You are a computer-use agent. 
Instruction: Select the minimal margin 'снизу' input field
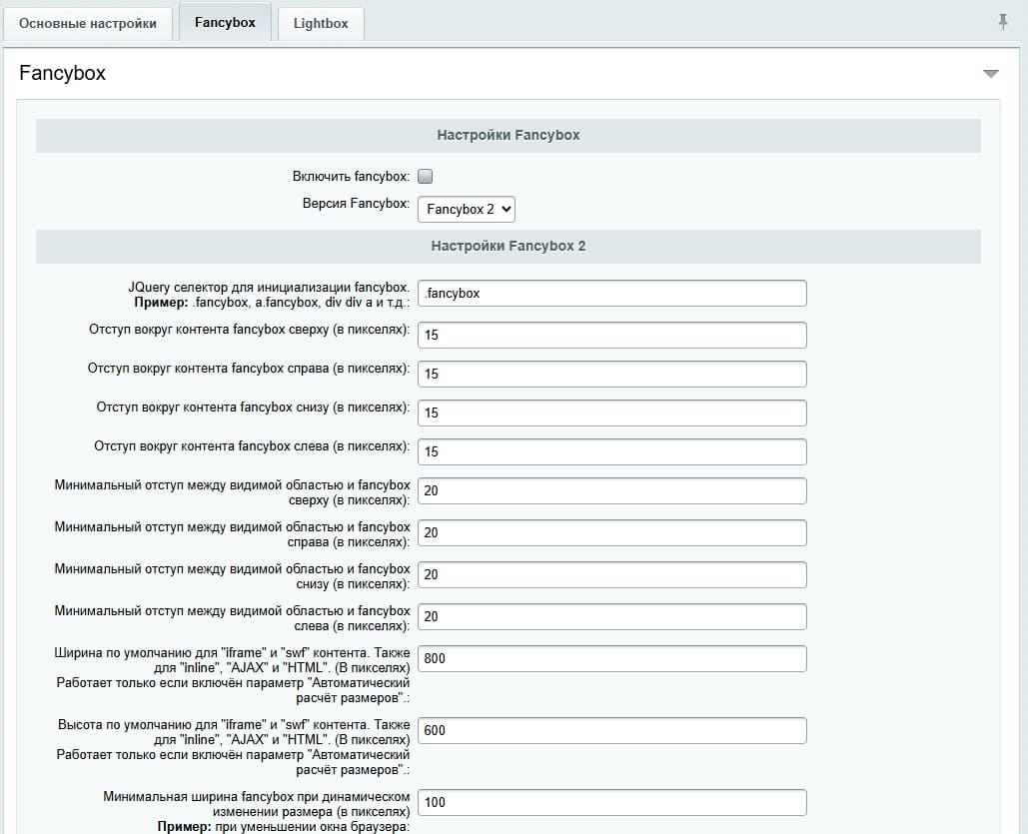pyautogui.click(x=611, y=575)
